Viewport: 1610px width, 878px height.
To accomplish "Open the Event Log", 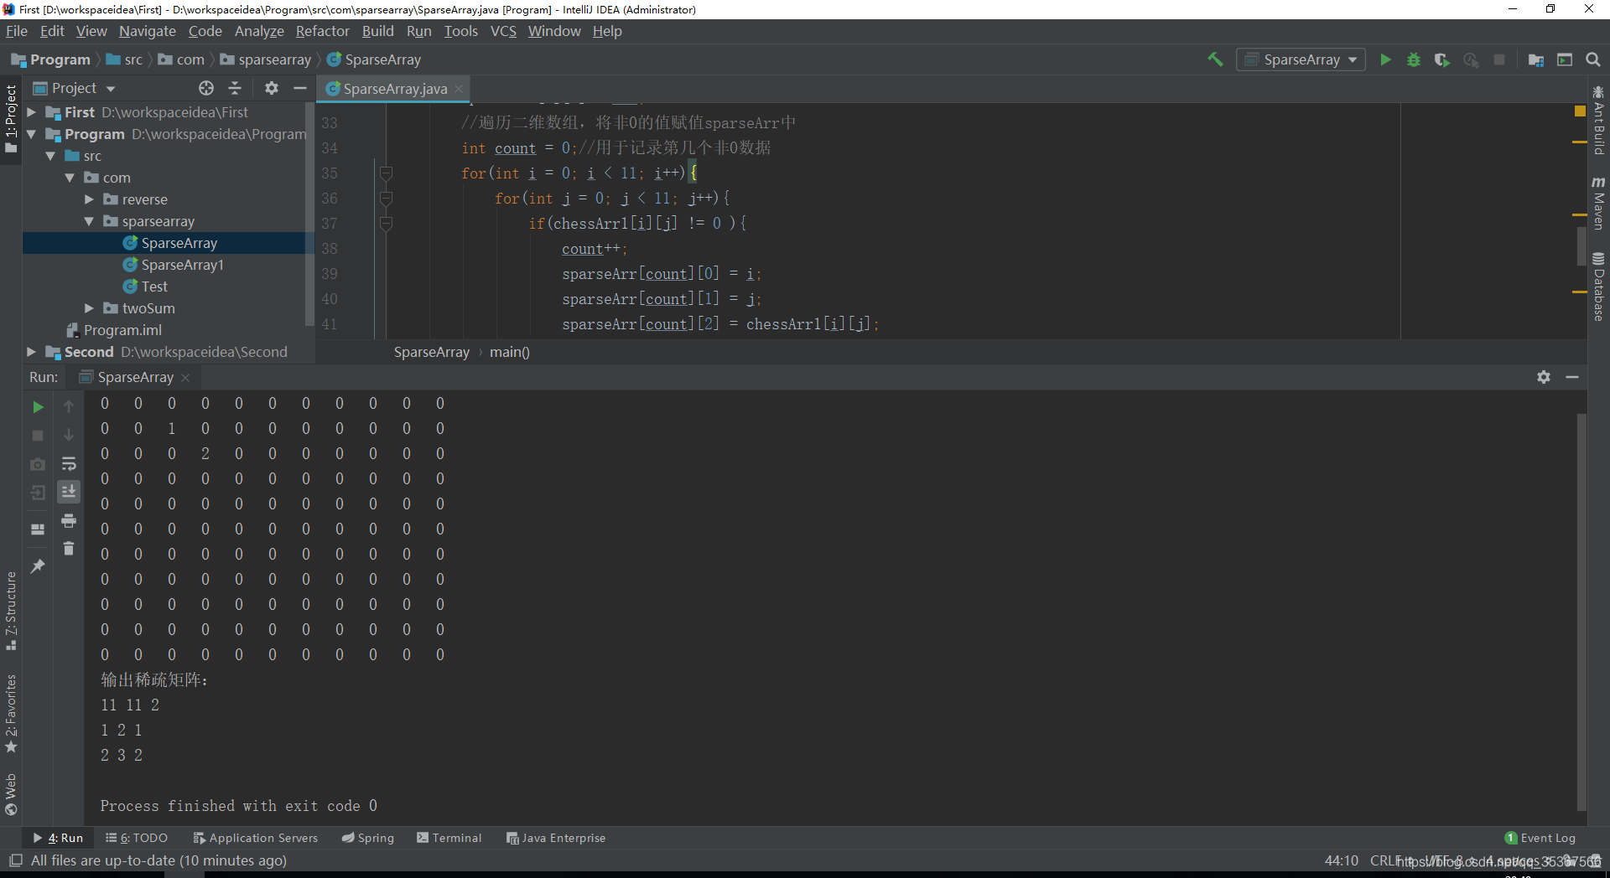I will point(1540,838).
